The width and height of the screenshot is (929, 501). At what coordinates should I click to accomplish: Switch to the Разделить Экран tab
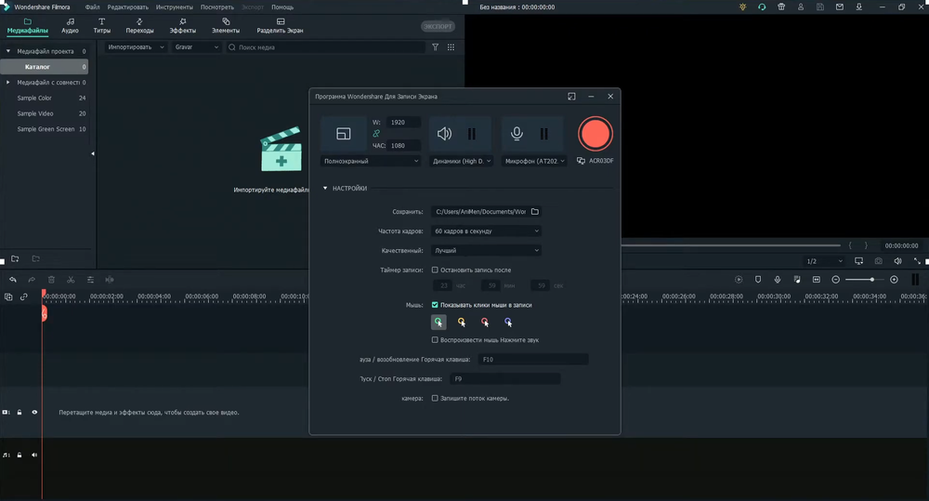tap(281, 25)
